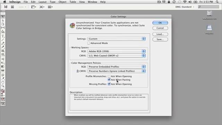Click the screen mode button at toolbar bottom

click(3, 104)
